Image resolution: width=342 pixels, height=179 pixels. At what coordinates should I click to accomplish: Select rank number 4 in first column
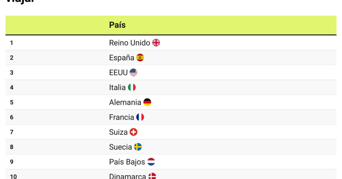click(12, 88)
